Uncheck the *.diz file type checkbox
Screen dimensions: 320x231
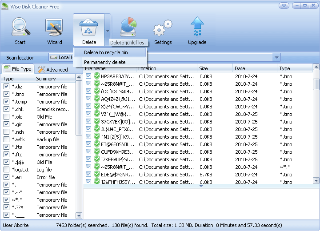coord(6,87)
